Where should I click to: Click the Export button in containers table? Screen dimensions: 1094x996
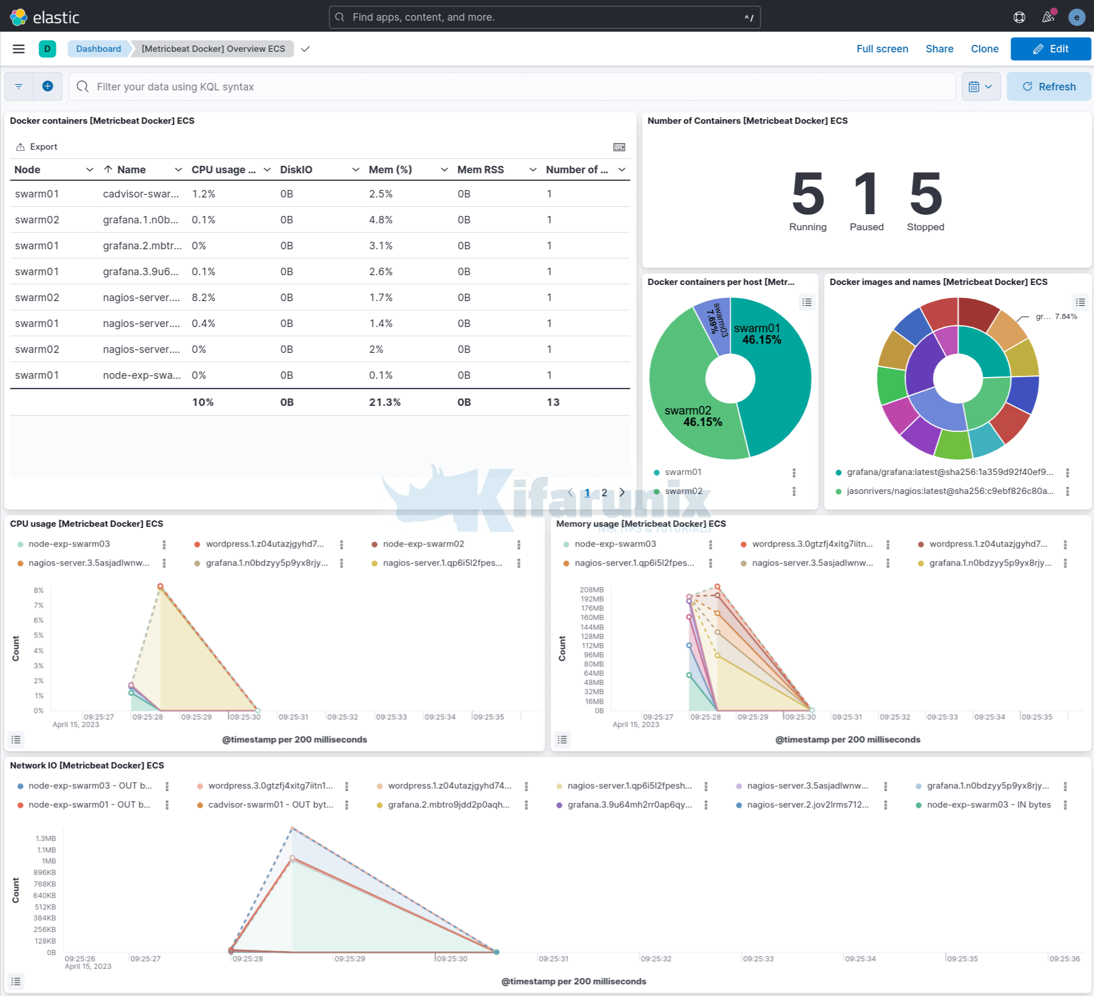[37, 147]
